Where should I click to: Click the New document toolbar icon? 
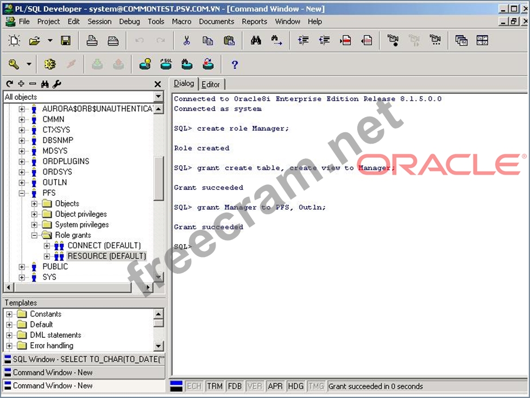(x=14, y=41)
